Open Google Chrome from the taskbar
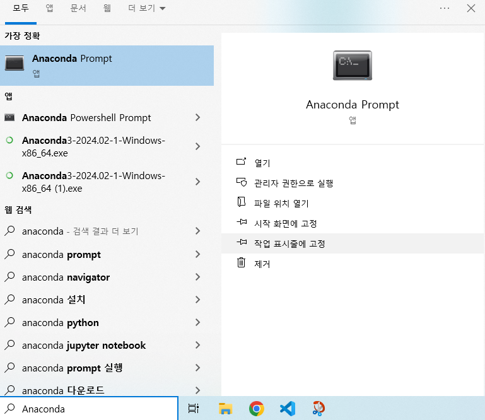The image size is (485, 420). (x=257, y=409)
